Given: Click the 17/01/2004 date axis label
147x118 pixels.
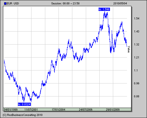Looking at the screenshot, I should (59, 109).
